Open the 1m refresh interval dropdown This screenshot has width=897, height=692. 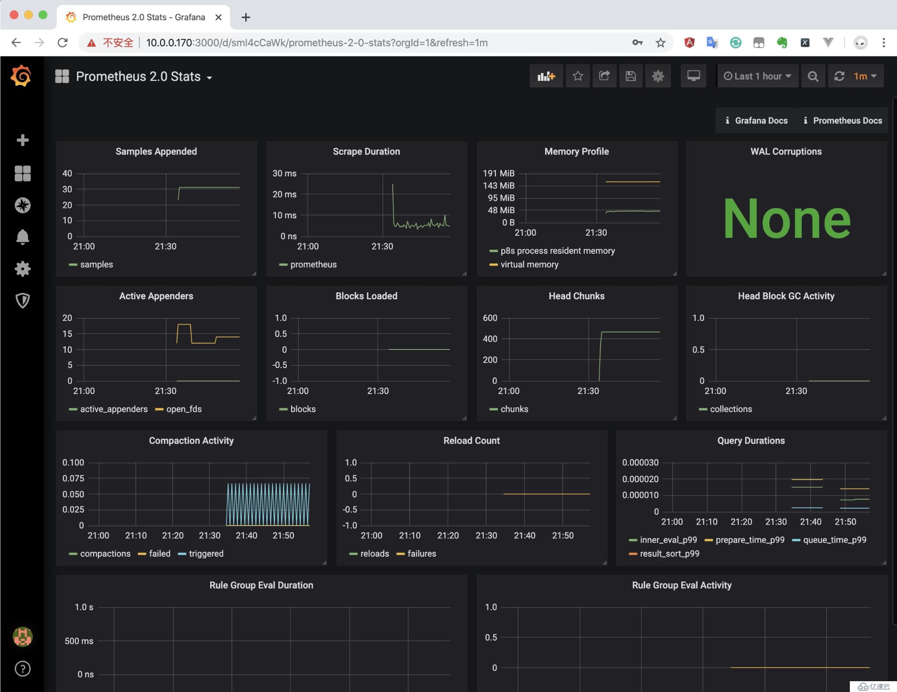[x=865, y=76]
